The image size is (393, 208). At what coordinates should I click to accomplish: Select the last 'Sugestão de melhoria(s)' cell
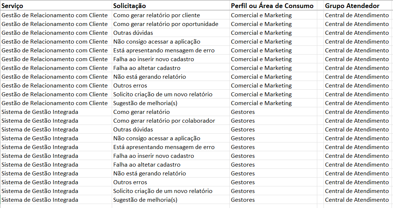click(145, 200)
